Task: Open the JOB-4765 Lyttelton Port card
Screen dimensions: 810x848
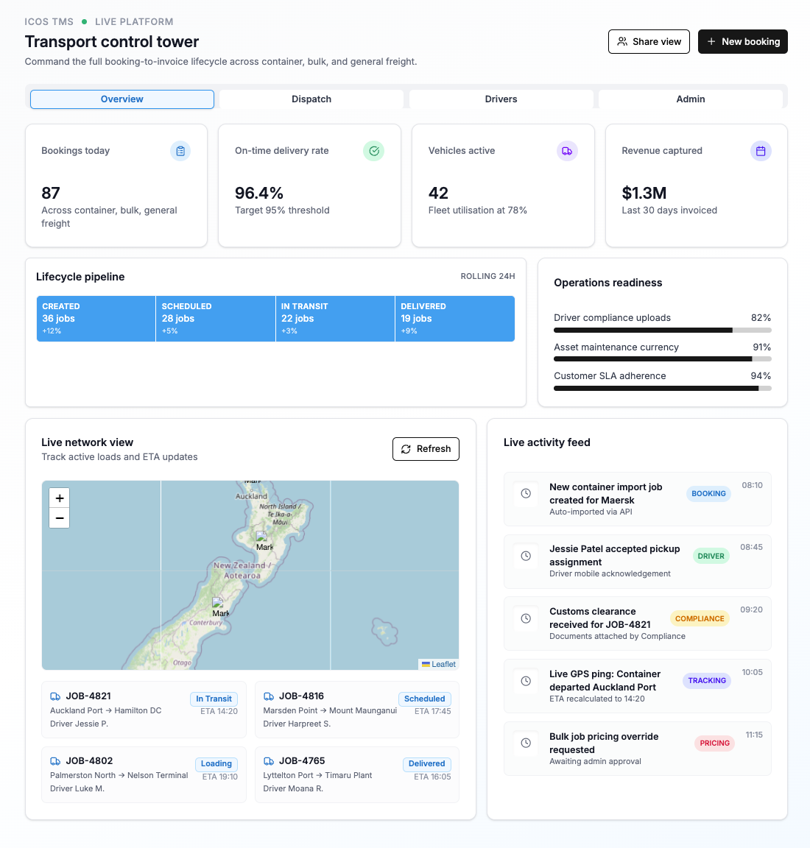Action: (356, 774)
